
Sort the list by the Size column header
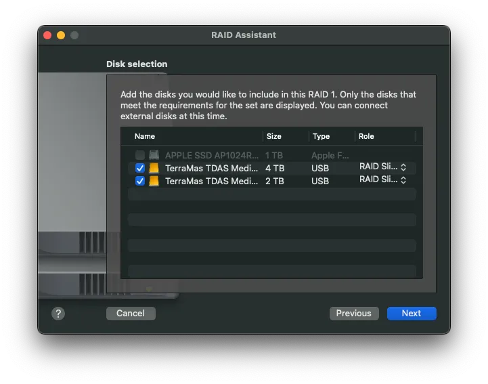273,136
